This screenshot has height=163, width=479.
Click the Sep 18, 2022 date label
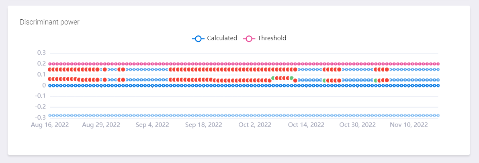[x=204, y=125]
